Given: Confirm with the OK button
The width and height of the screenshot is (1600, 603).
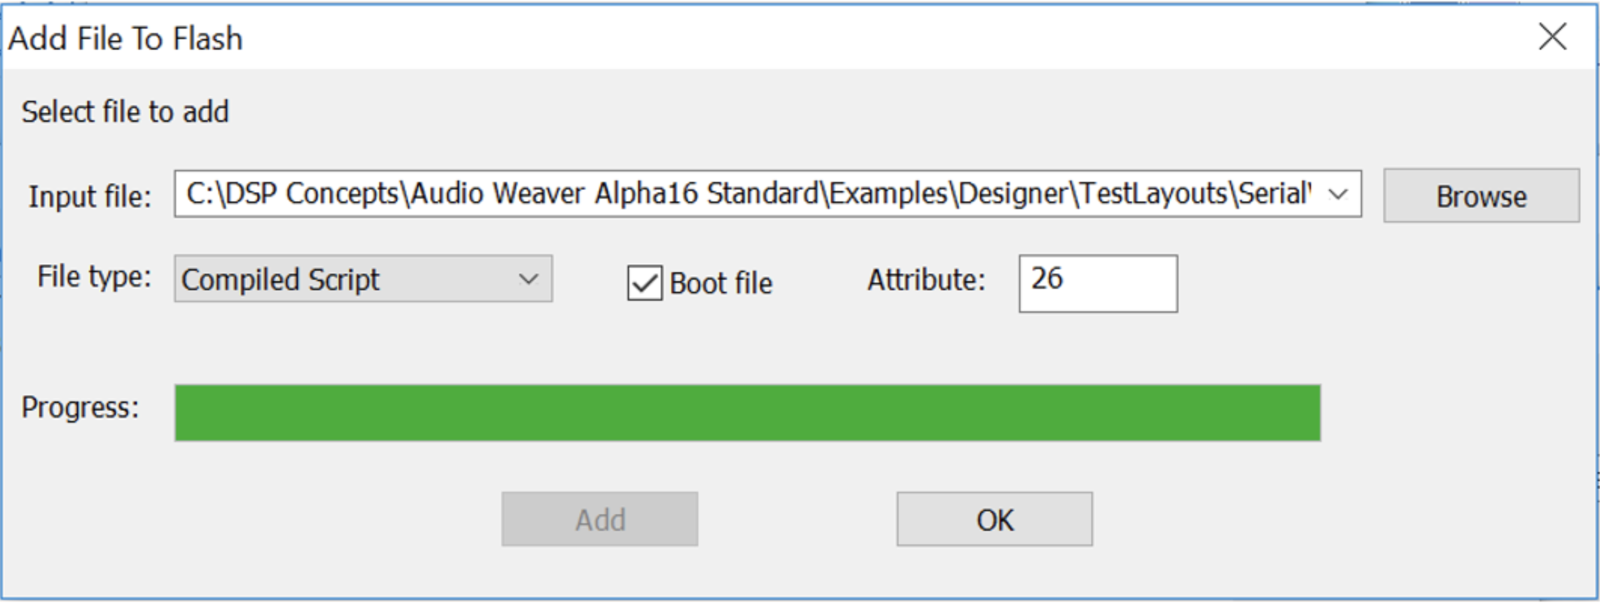Looking at the screenshot, I should click(993, 520).
